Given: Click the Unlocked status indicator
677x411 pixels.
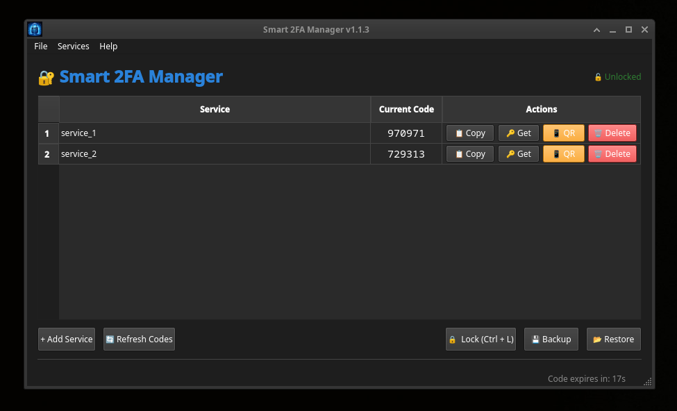Looking at the screenshot, I should pos(617,77).
